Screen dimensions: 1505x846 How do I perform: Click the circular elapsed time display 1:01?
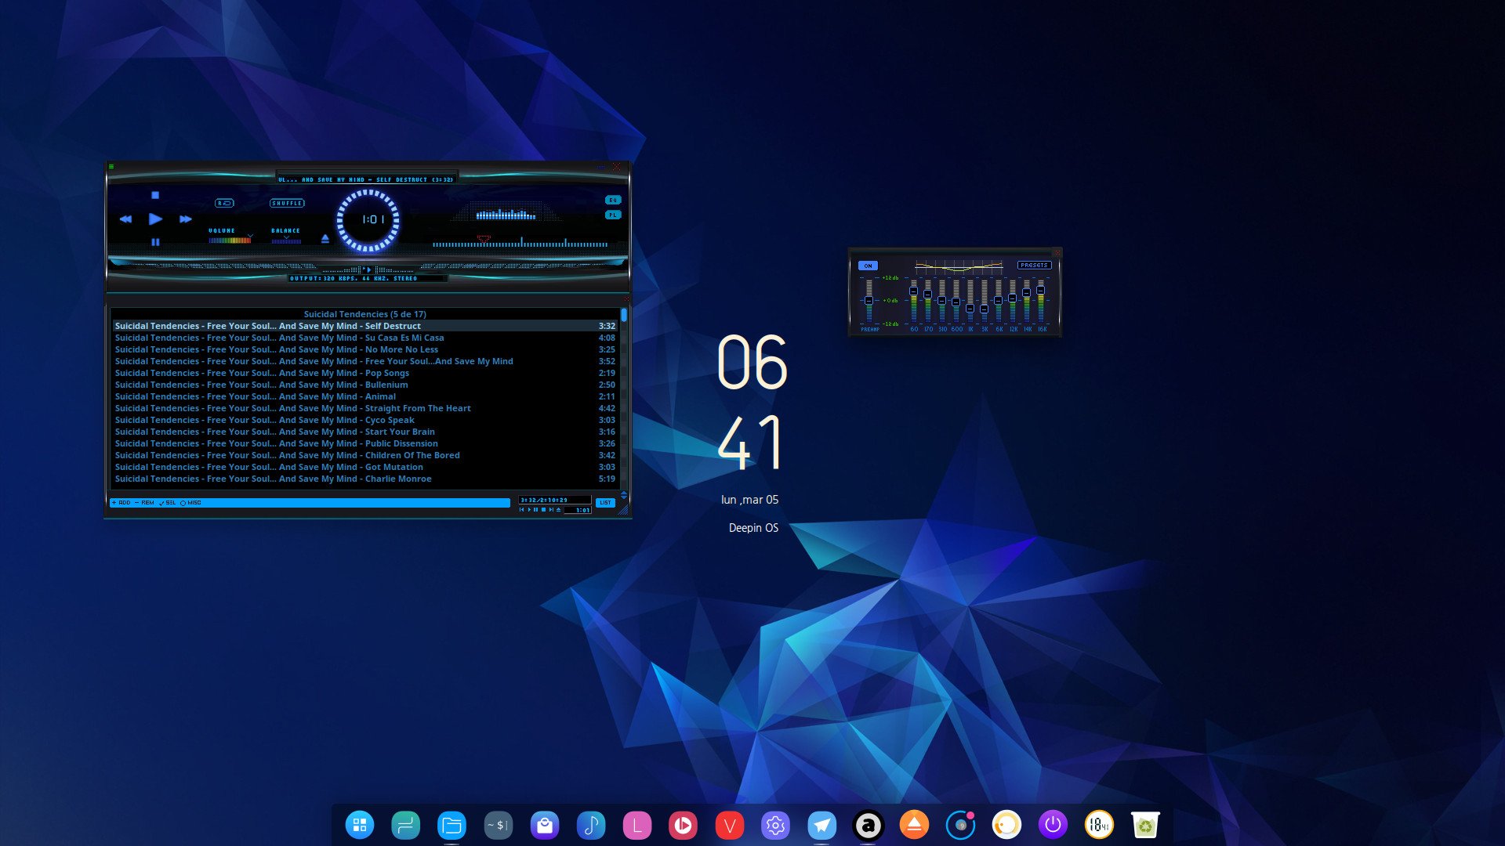point(368,220)
